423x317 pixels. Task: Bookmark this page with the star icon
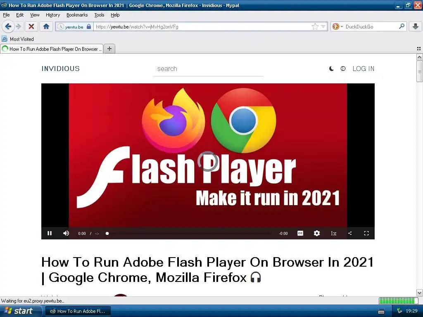click(315, 26)
